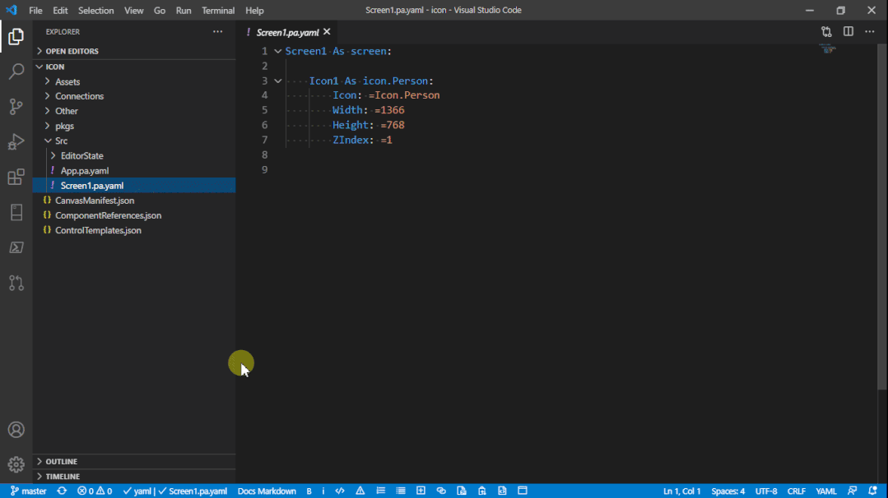
Task: Collapse the ICON workspace folder section
Action: click(x=55, y=67)
